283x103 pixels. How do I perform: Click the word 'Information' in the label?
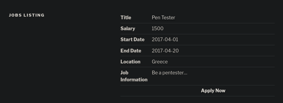tap(134, 79)
